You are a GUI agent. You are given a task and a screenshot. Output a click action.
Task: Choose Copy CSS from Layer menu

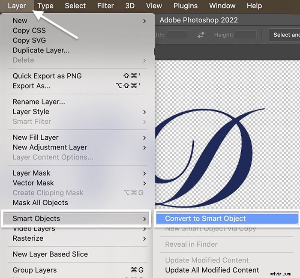click(78, 30)
